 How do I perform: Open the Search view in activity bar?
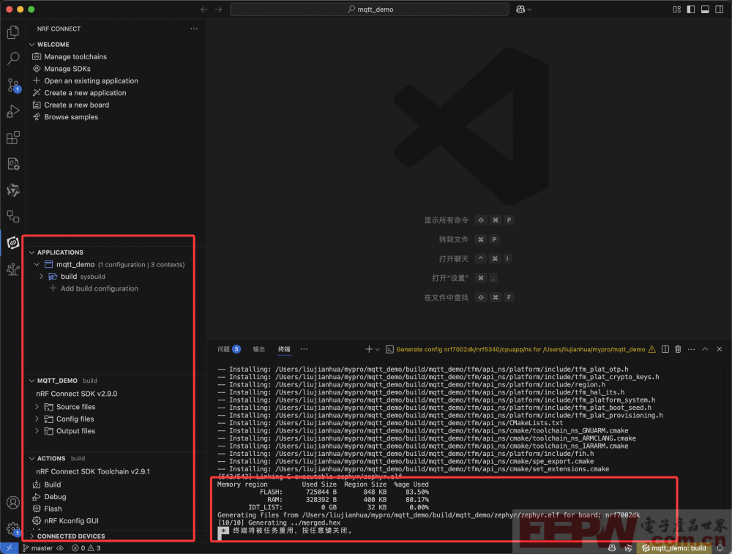click(x=13, y=59)
